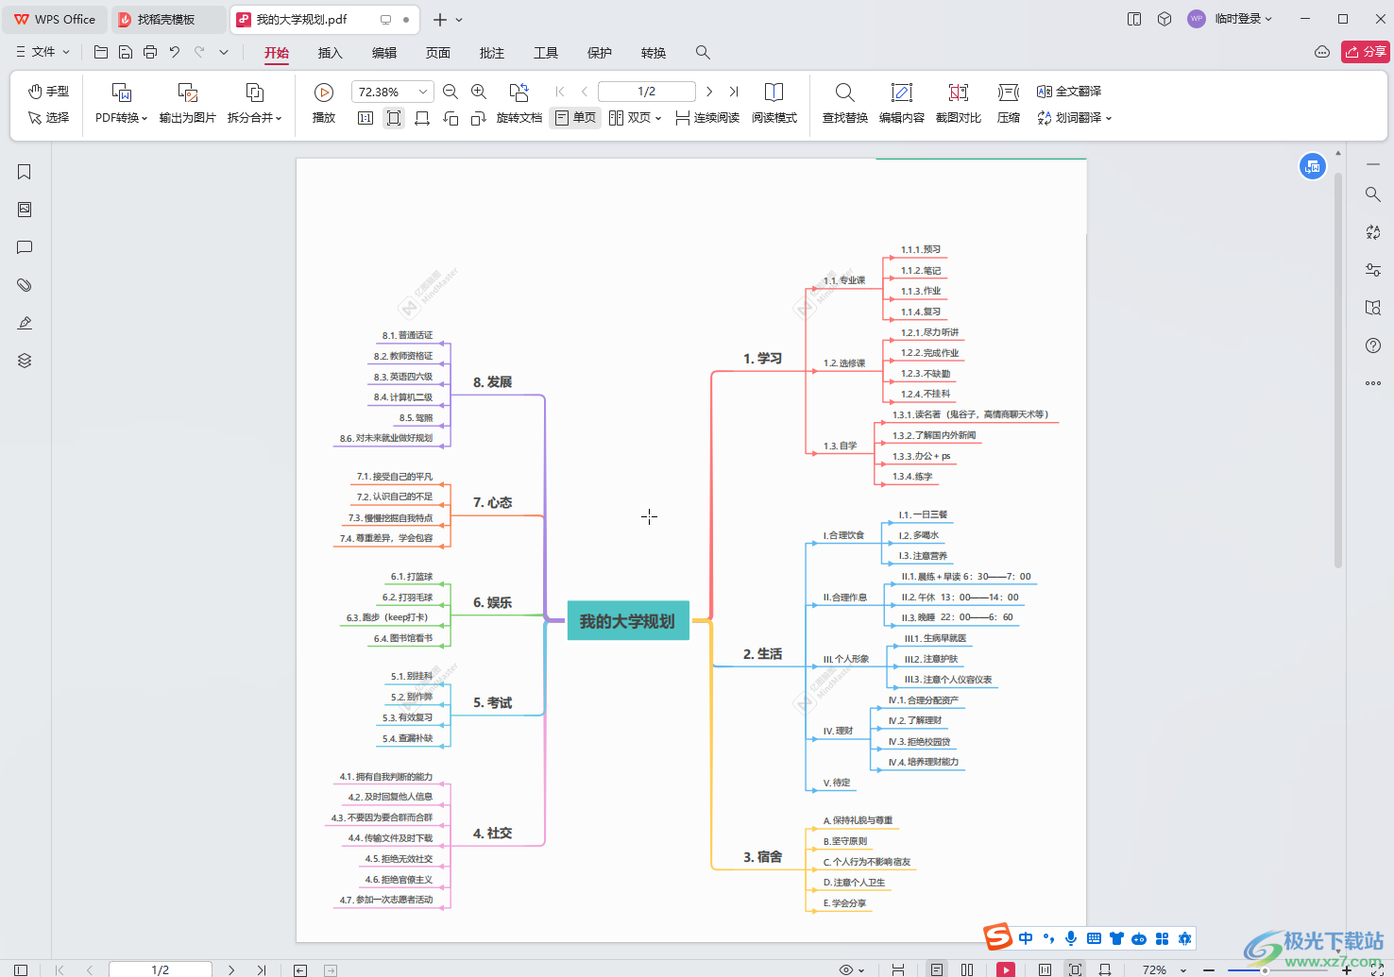
Task: Toggle status bar 1:1 actual size icon
Action: tap(1045, 969)
